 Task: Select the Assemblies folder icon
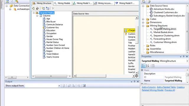click(x=148, y=49)
